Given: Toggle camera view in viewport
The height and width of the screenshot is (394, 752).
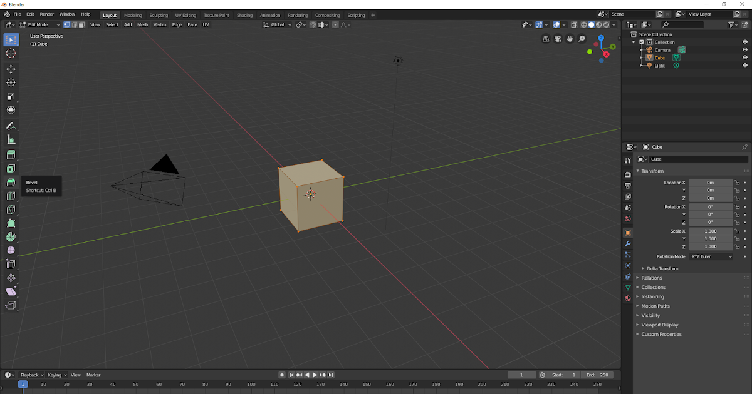Looking at the screenshot, I should 558,39.
